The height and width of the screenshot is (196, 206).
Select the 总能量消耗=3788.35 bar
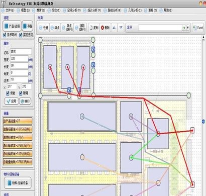tap(18, 162)
